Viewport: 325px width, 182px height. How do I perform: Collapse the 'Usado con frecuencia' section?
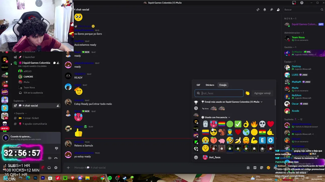tap(229, 117)
